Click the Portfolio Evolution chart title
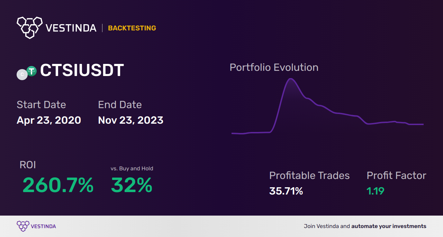Image resolution: width=443 pixels, height=237 pixels. (x=274, y=67)
